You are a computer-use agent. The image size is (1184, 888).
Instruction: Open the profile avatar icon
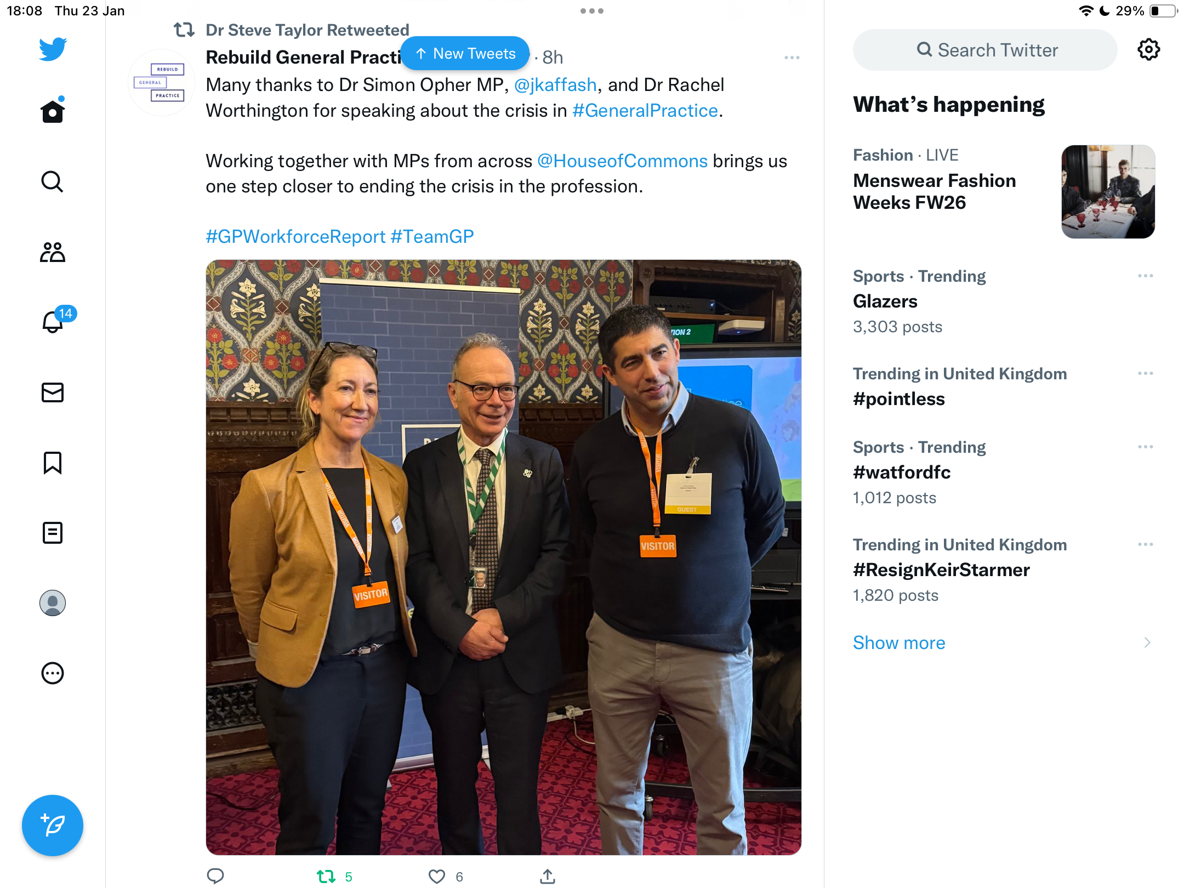[53, 603]
